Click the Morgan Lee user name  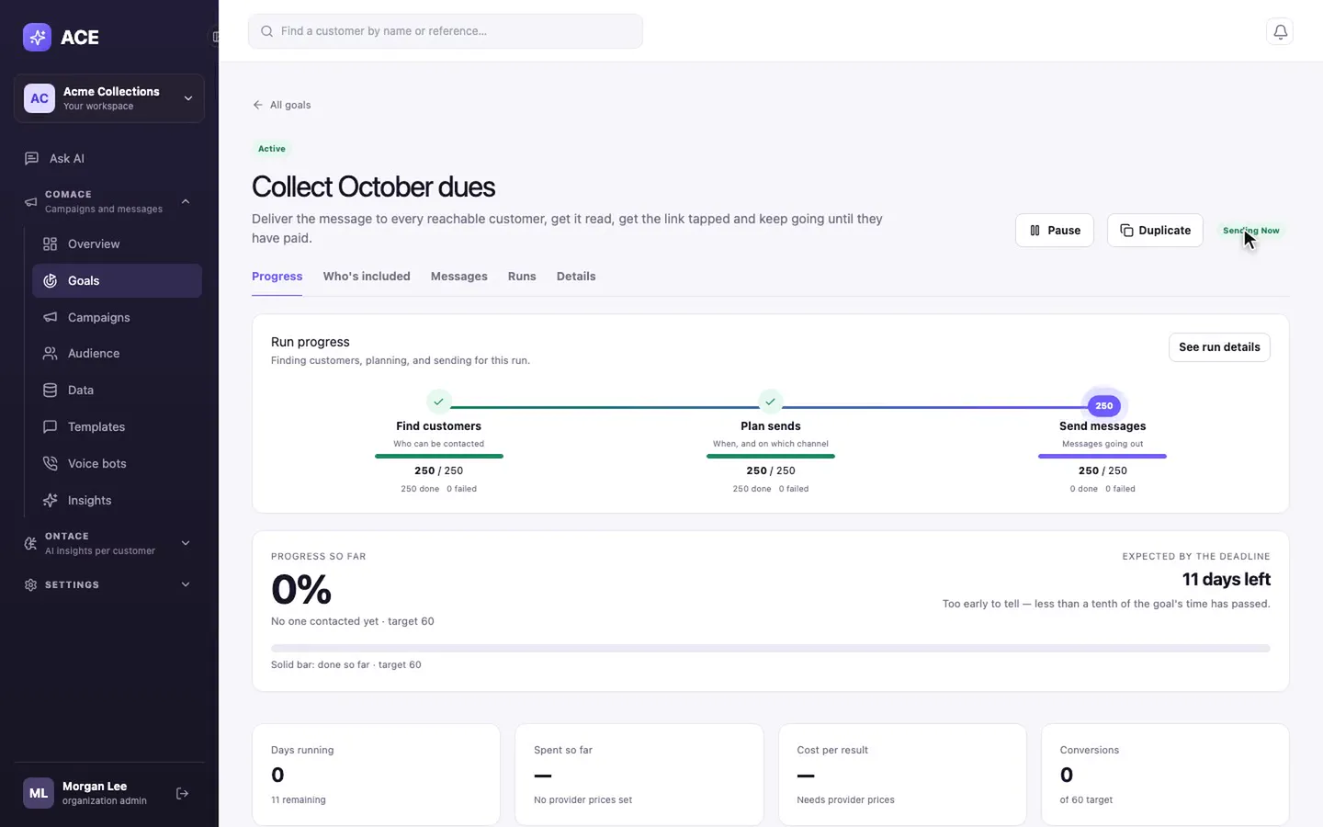coord(95,787)
